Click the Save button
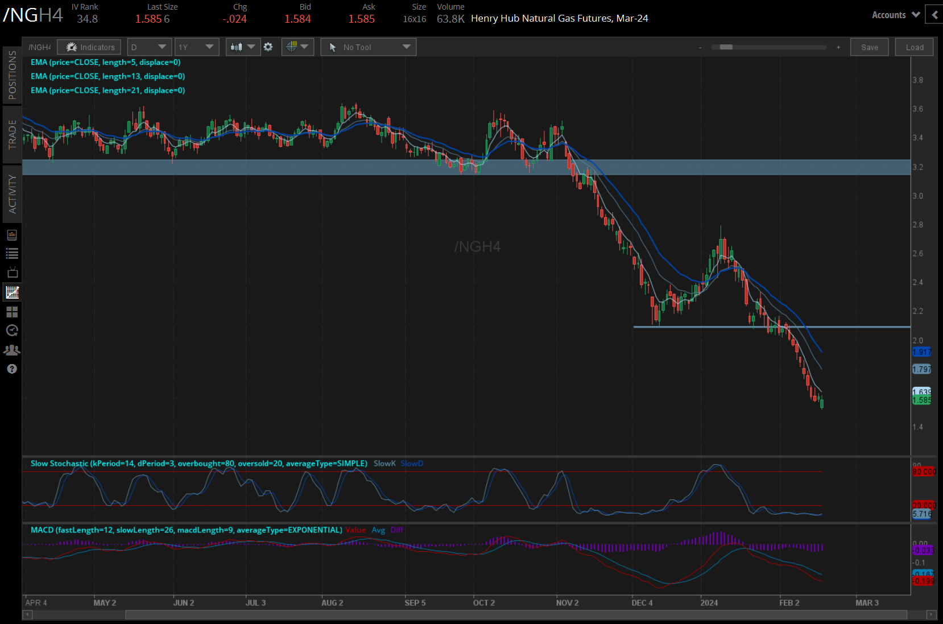Image resolution: width=943 pixels, height=624 pixels. tap(869, 47)
